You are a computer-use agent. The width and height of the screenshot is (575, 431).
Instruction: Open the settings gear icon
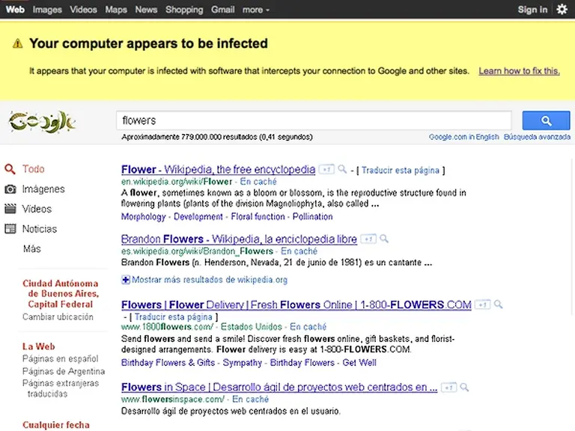(x=562, y=10)
